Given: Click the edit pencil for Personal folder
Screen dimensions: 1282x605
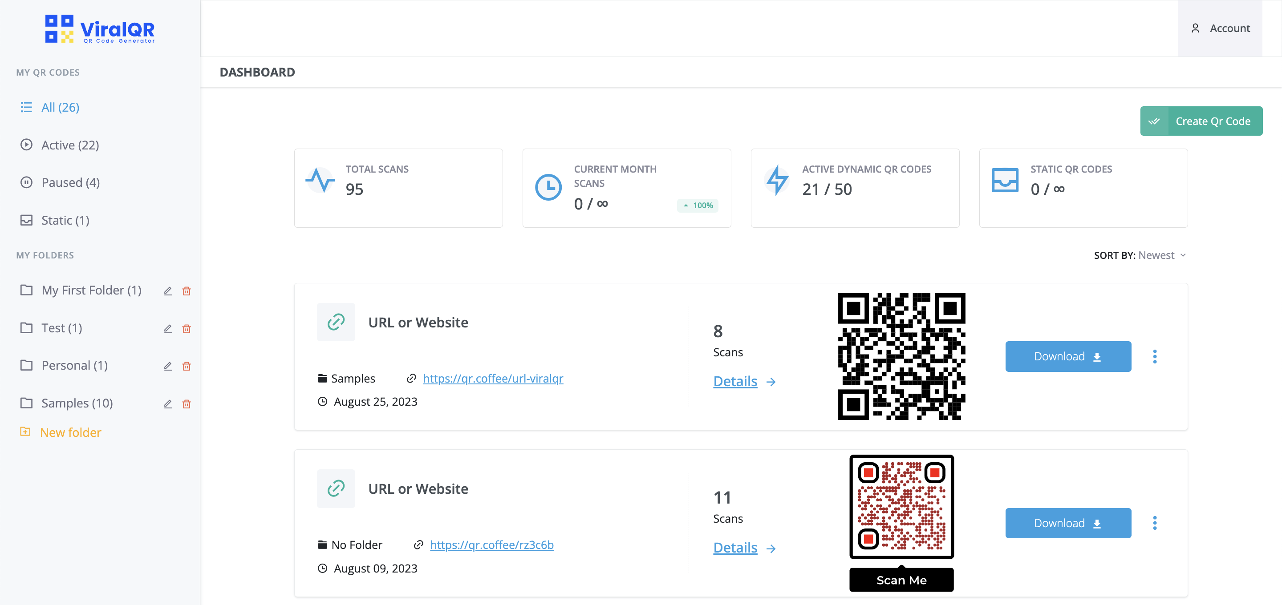Looking at the screenshot, I should (x=168, y=366).
